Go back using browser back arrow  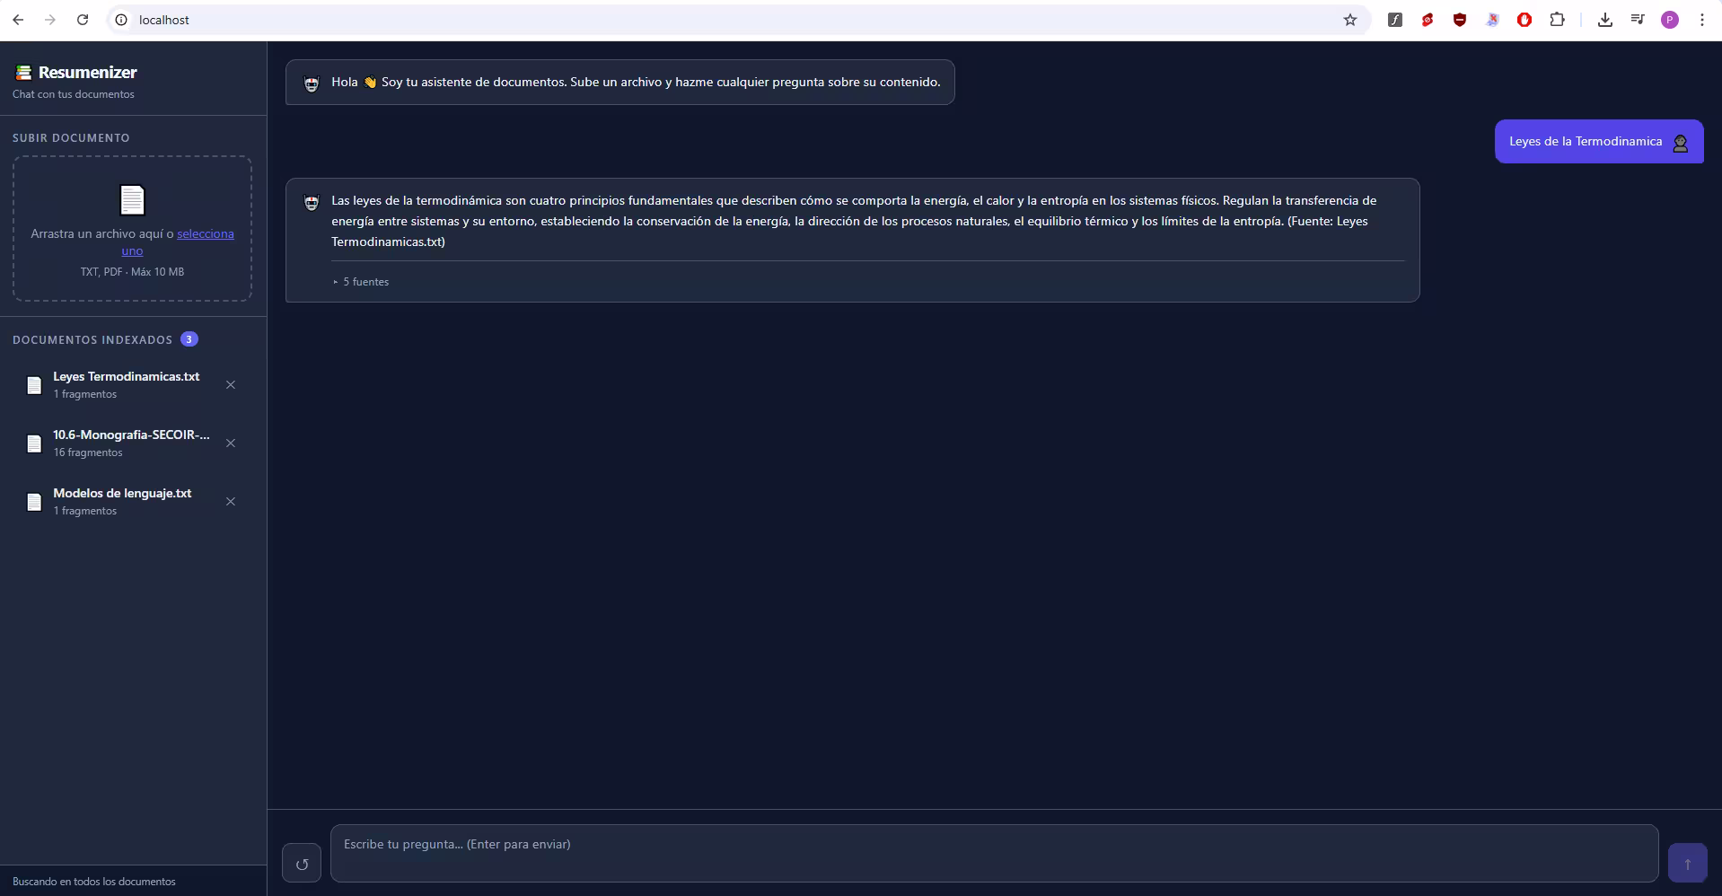[x=18, y=20]
